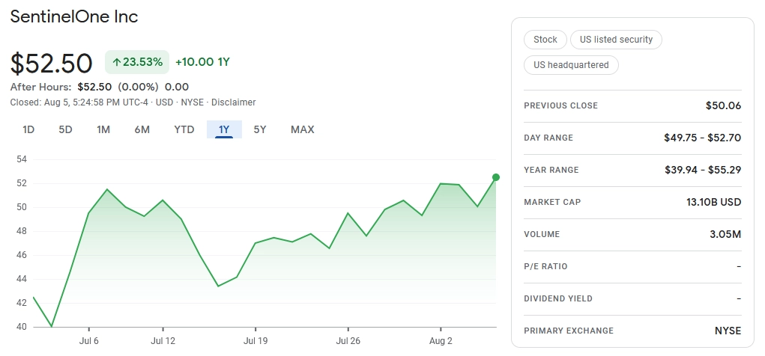Click the PREVIOUS CLOSE label

point(560,105)
